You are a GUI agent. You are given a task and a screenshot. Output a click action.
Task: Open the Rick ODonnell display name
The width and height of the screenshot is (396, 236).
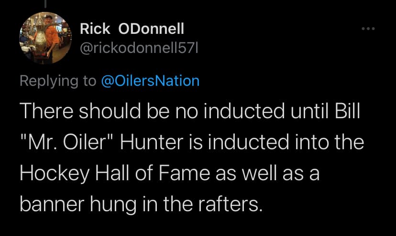tap(132, 29)
